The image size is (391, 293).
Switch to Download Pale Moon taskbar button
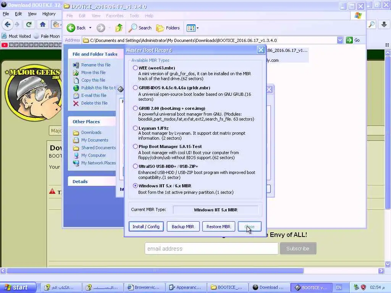tap(269, 287)
